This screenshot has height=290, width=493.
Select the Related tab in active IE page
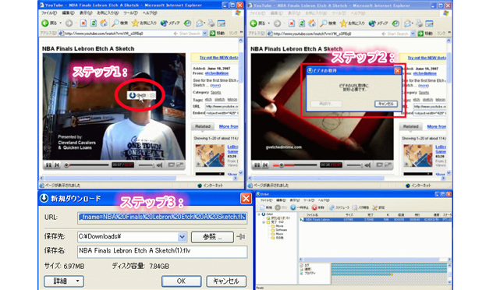click(203, 126)
